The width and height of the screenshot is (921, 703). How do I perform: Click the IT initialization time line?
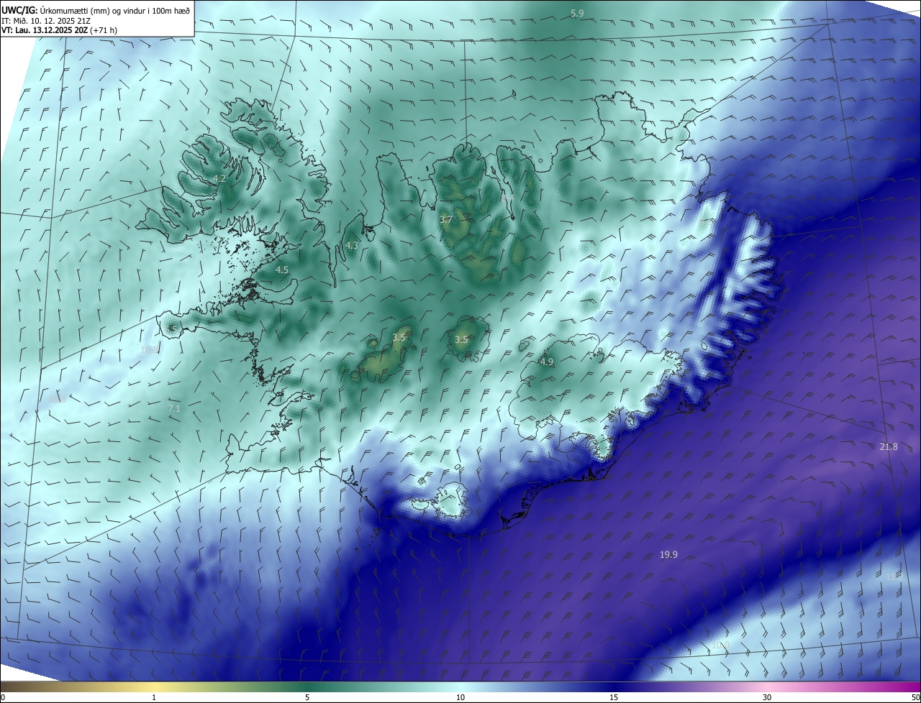(x=46, y=20)
